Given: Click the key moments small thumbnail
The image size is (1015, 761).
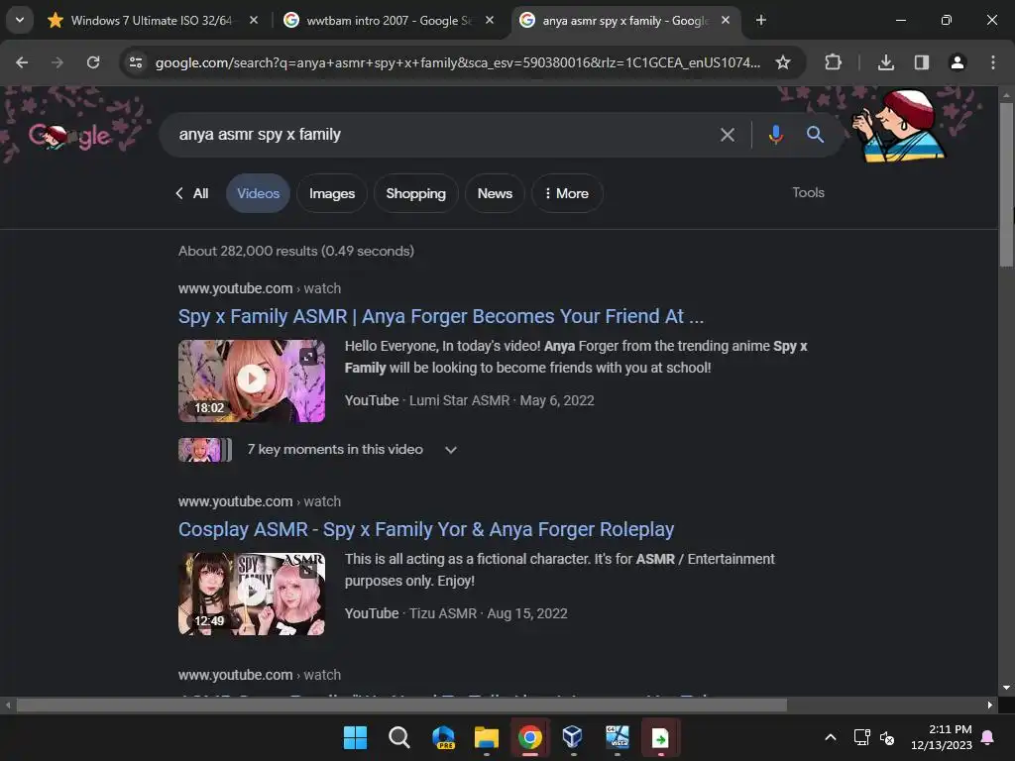Looking at the screenshot, I should [x=204, y=450].
